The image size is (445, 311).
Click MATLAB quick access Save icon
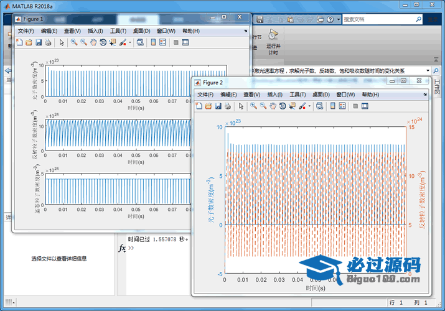coord(260,19)
